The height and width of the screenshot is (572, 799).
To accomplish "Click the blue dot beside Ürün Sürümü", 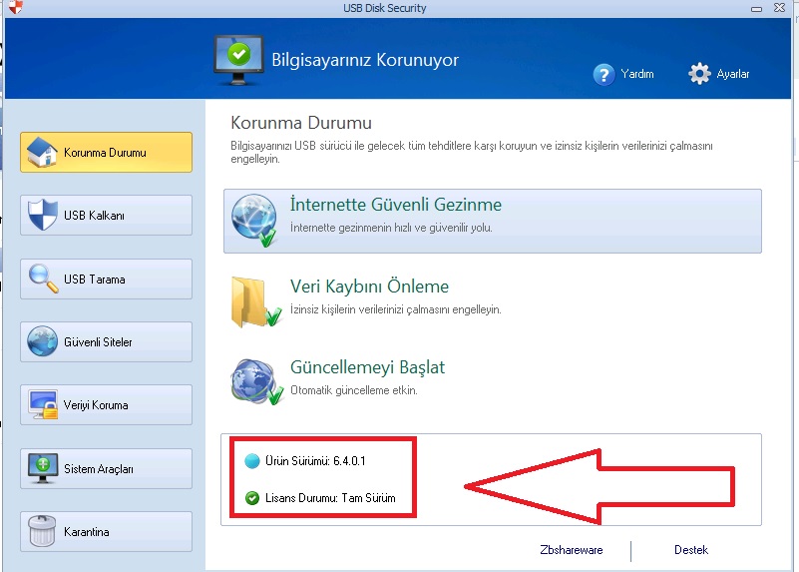I will pyautogui.click(x=252, y=461).
